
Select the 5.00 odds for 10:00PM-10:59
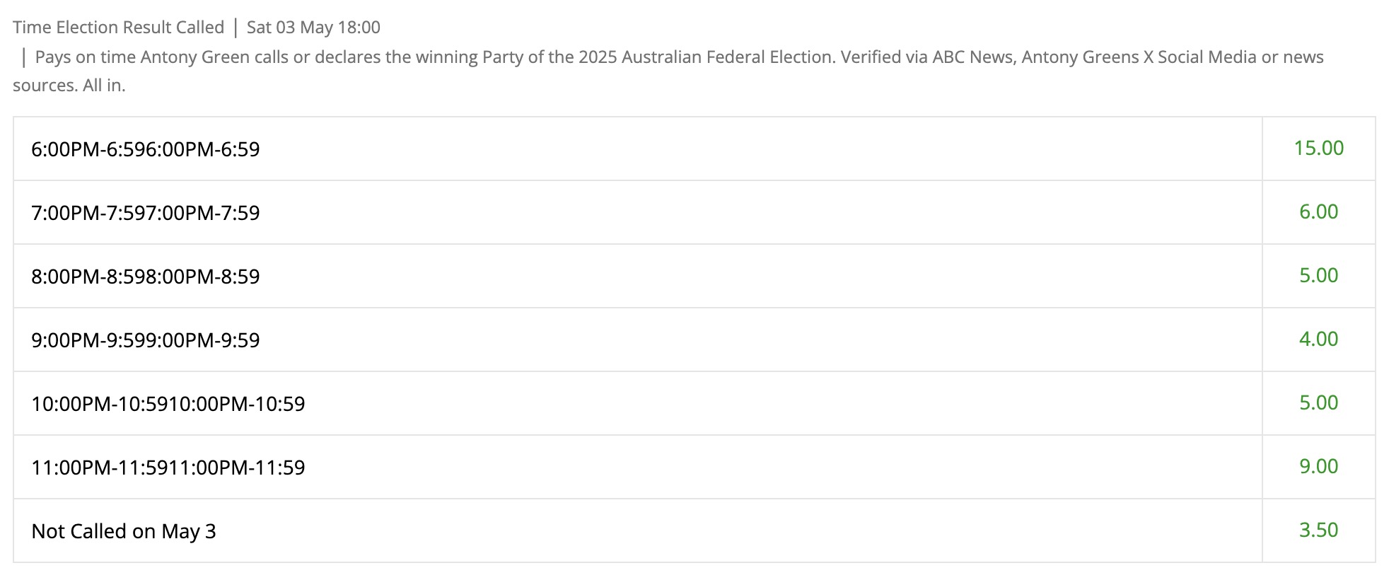pos(1318,403)
